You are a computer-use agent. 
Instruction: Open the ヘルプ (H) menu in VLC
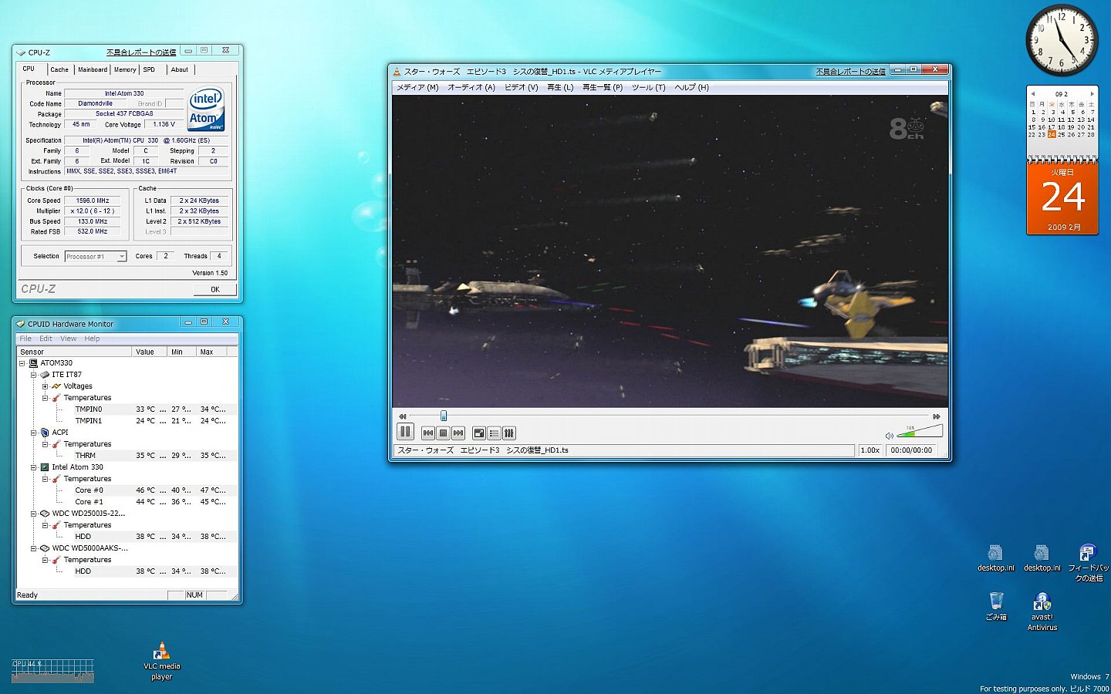coord(692,88)
